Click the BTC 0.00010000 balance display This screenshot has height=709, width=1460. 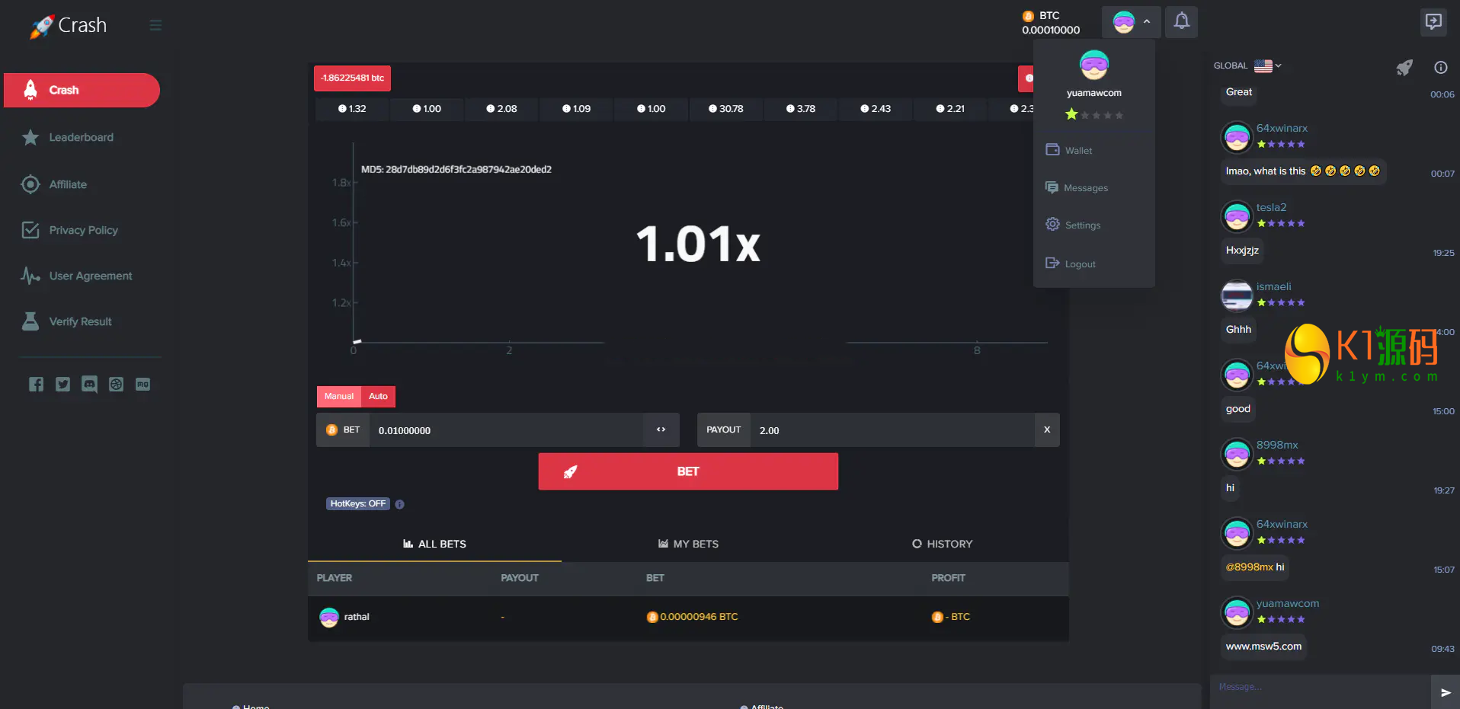(1051, 23)
